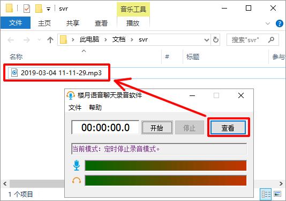Click the 音乐工具 contextual tab header

(x=133, y=9)
